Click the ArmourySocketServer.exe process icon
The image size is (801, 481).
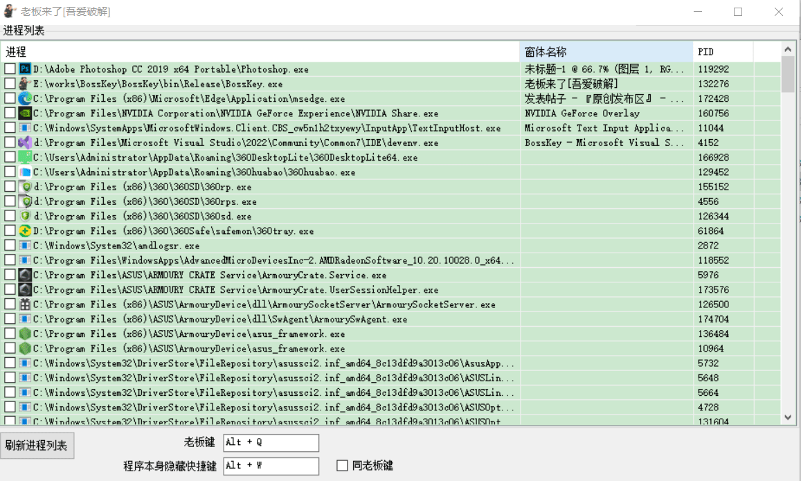[x=25, y=305]
